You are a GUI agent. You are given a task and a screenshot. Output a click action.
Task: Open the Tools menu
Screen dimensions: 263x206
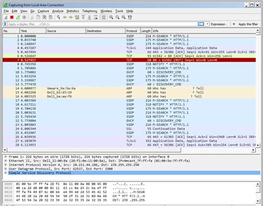(119, 11)
